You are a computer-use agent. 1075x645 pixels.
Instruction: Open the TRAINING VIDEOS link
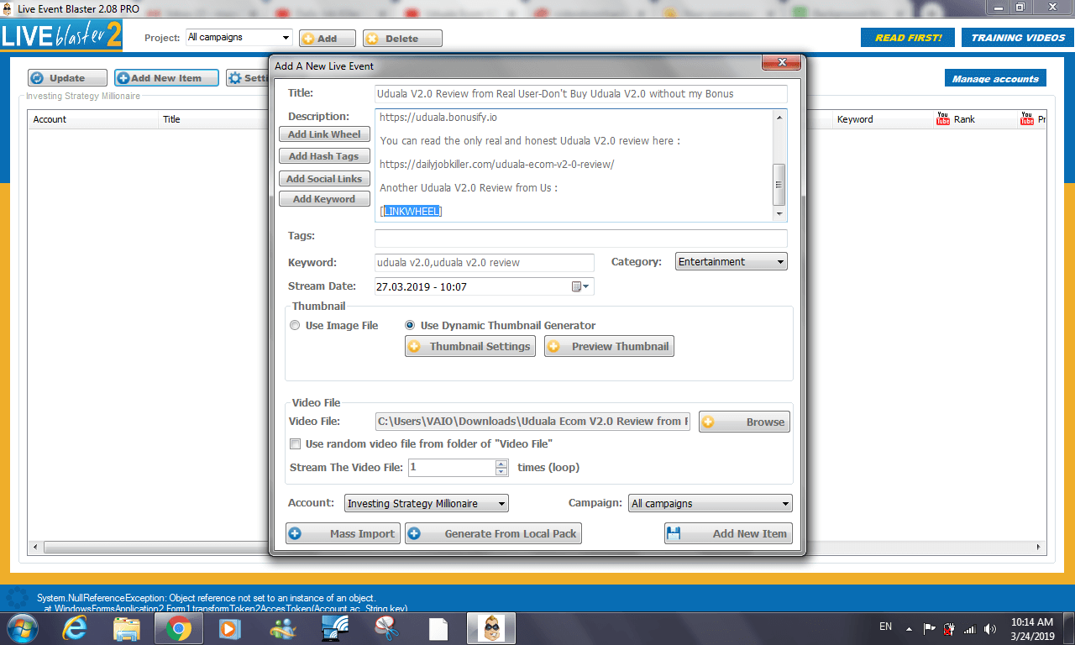1018,38
